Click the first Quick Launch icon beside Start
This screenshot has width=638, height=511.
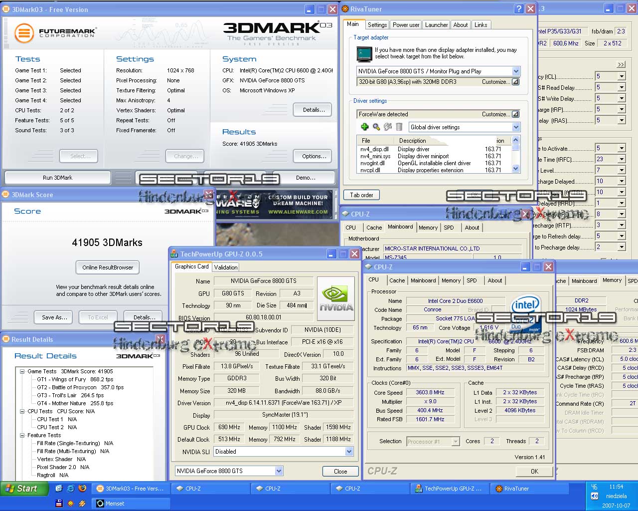click(59, 489)
